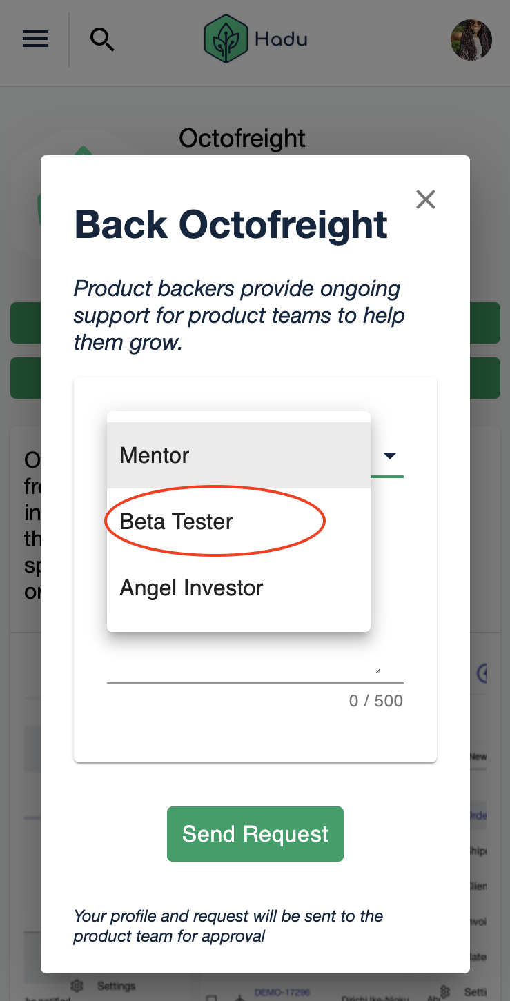
Task: Click the text area resize handle
Action: click(x=377, y=671)
